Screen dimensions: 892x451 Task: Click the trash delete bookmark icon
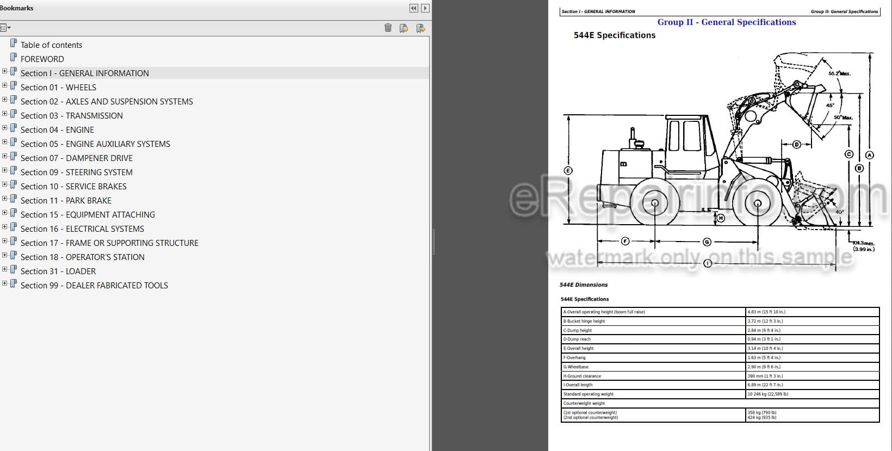coord(388,28)
